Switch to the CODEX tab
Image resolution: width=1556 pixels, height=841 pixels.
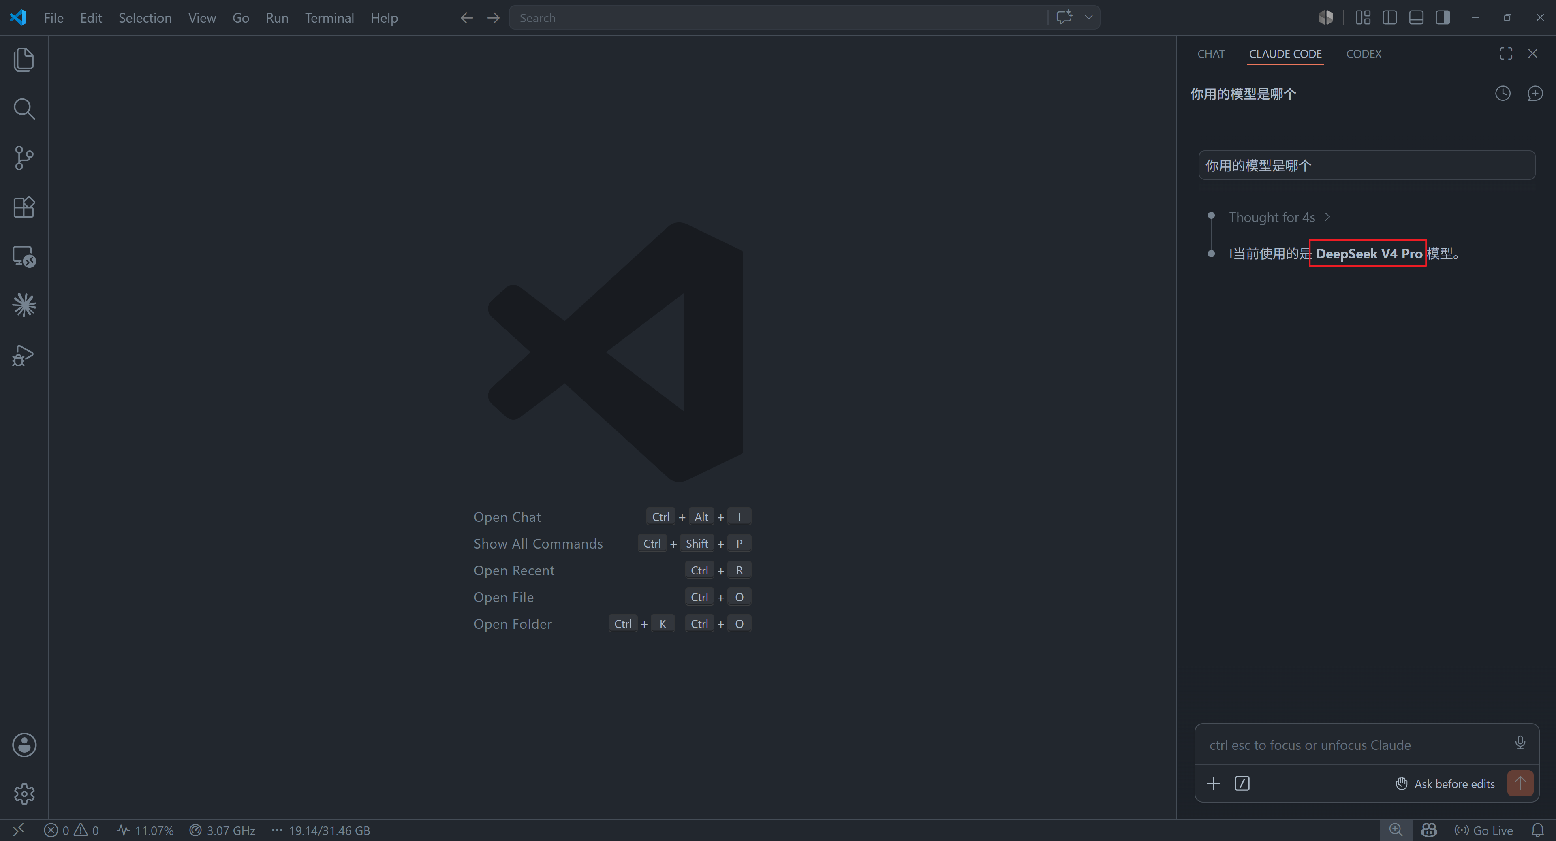[x=1364, y=54]
